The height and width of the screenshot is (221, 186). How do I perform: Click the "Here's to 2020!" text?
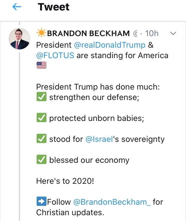pos(65,181)
